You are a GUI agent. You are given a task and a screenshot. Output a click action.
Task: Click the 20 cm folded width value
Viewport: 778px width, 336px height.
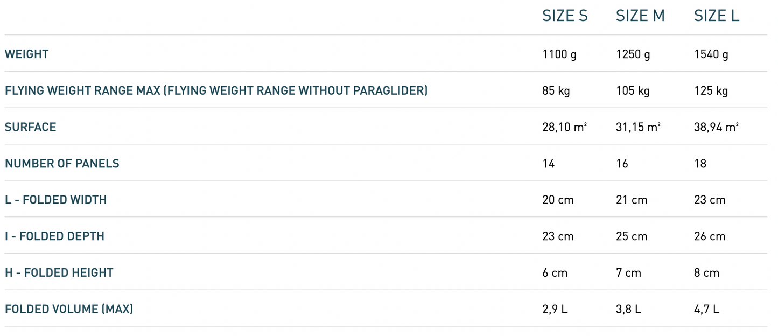click(558, 200)
